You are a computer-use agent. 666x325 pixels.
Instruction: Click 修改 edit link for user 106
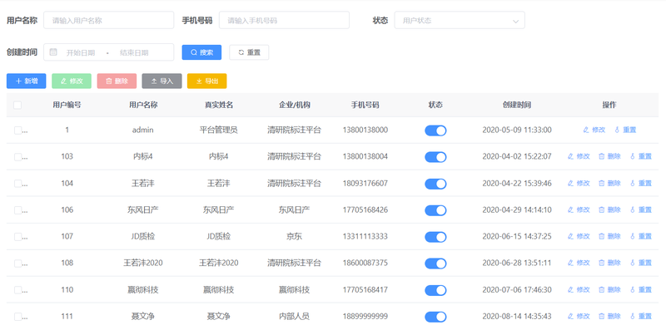pyautogui.click(x=579, y=209)
